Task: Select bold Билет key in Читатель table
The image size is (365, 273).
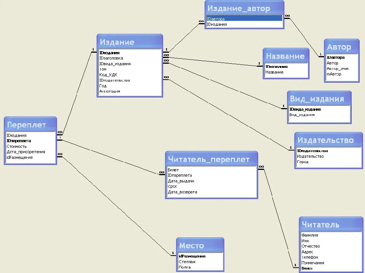Action: 331,268
